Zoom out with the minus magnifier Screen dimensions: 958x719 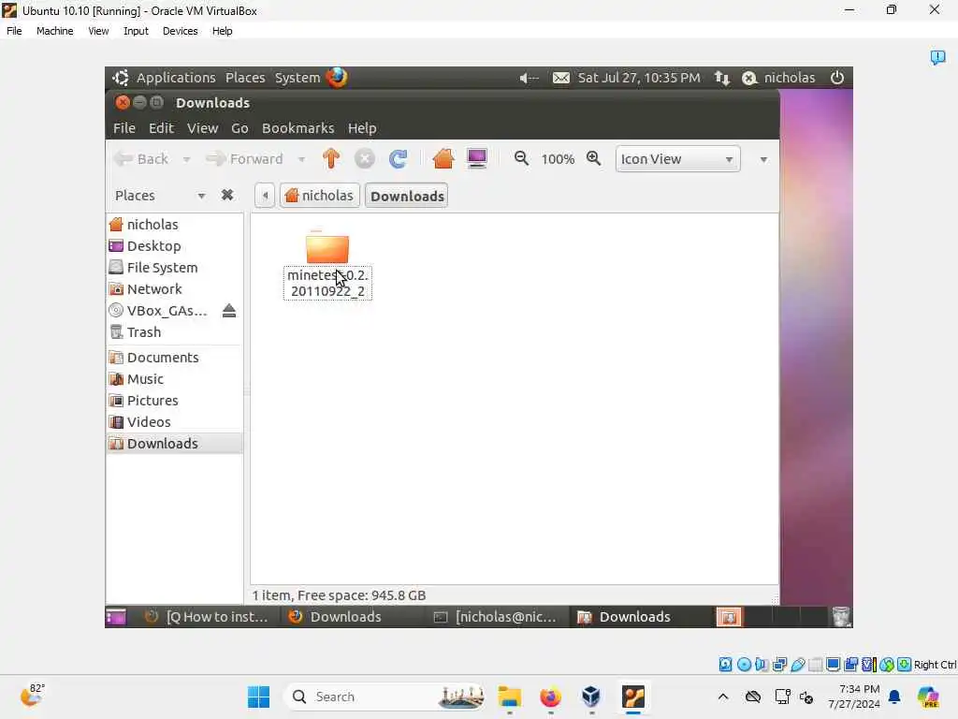[521, 158]
